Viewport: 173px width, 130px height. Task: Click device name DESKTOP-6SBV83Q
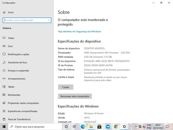pos(94,48)
